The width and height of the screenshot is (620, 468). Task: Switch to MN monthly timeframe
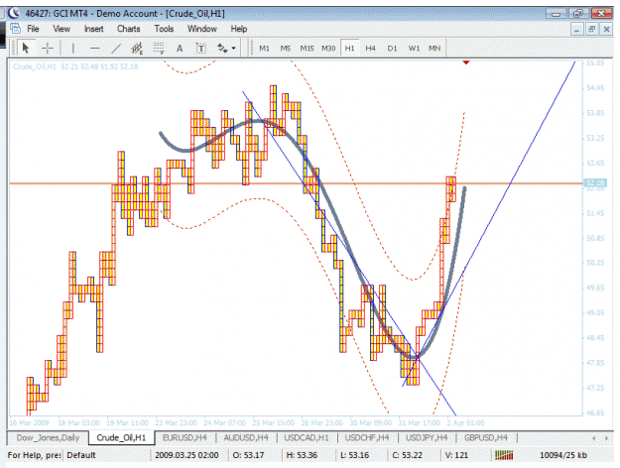tap(434, 49)
